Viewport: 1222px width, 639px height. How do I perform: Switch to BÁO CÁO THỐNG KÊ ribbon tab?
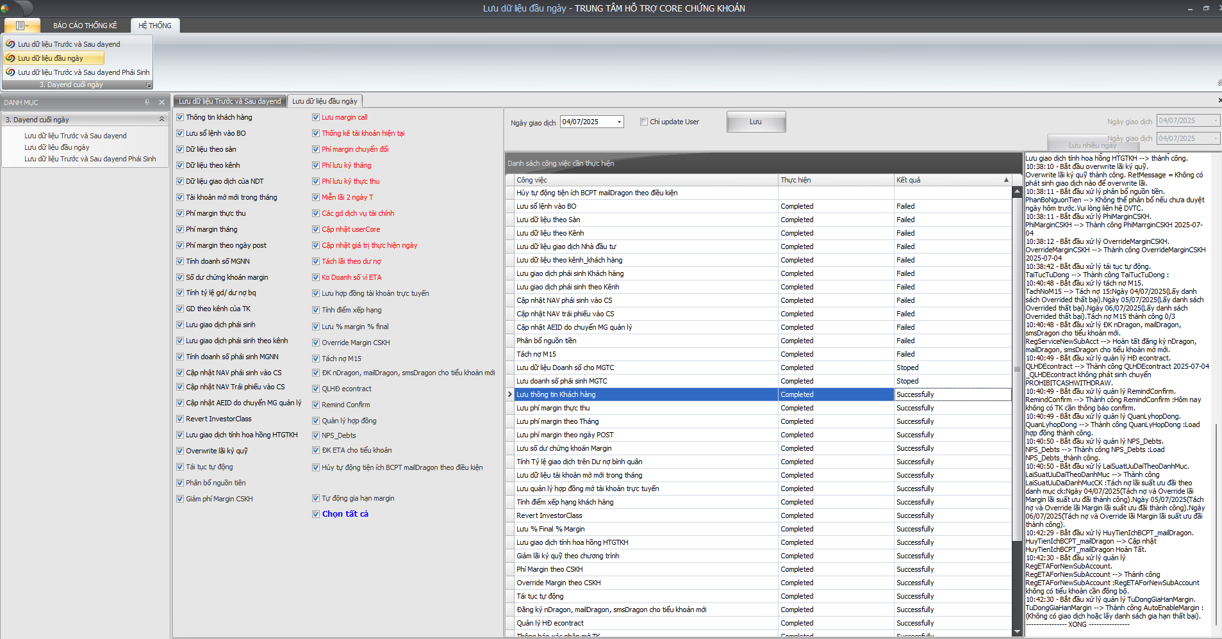coord(85,26)
